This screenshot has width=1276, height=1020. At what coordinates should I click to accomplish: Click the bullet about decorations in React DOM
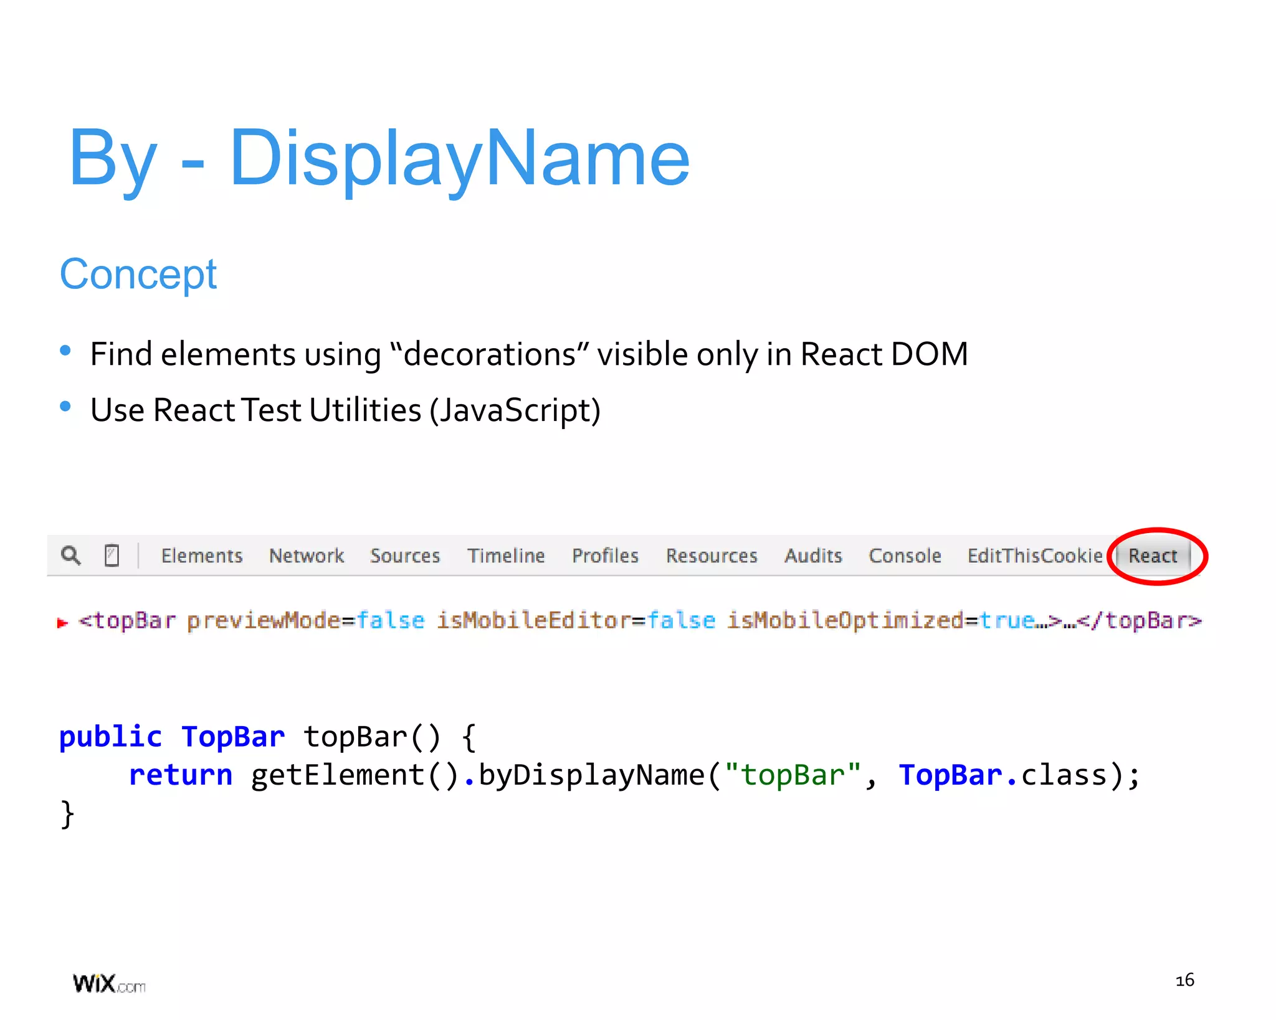pyautogui.click(x=529, y=354)
